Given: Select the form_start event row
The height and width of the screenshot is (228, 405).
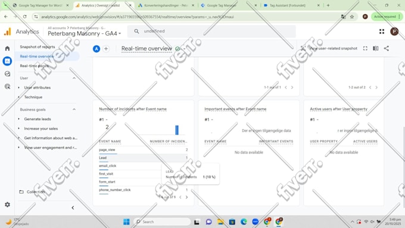Looking at the screenshot, I should pos(144,182).
